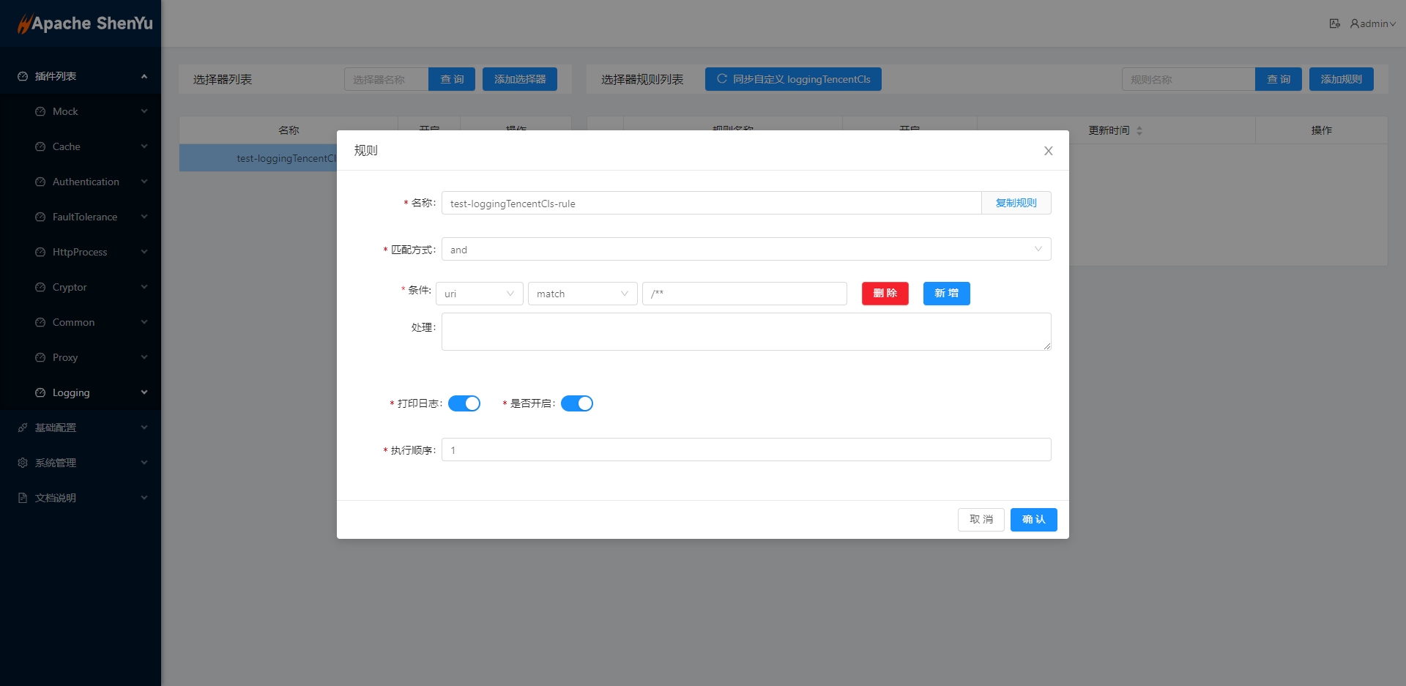The image size is (1406, 686).
Task: Toggle the 打印日志 switch off
Action: tap(464, 403)
